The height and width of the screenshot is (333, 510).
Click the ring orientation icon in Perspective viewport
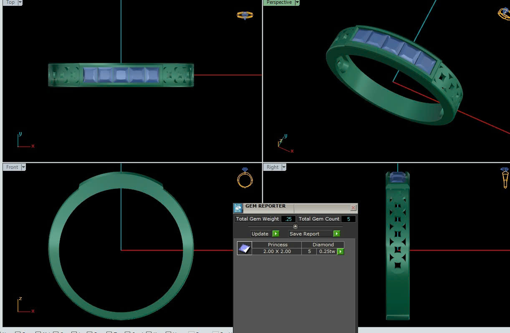pyautogui.click(x=504, y=13)
